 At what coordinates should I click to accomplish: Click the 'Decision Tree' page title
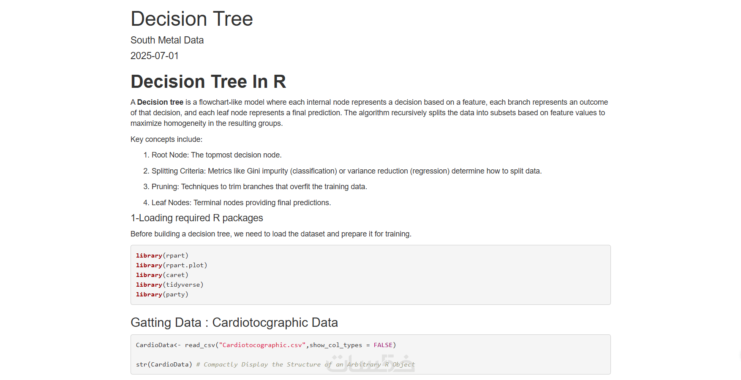(x=191, y=19)
